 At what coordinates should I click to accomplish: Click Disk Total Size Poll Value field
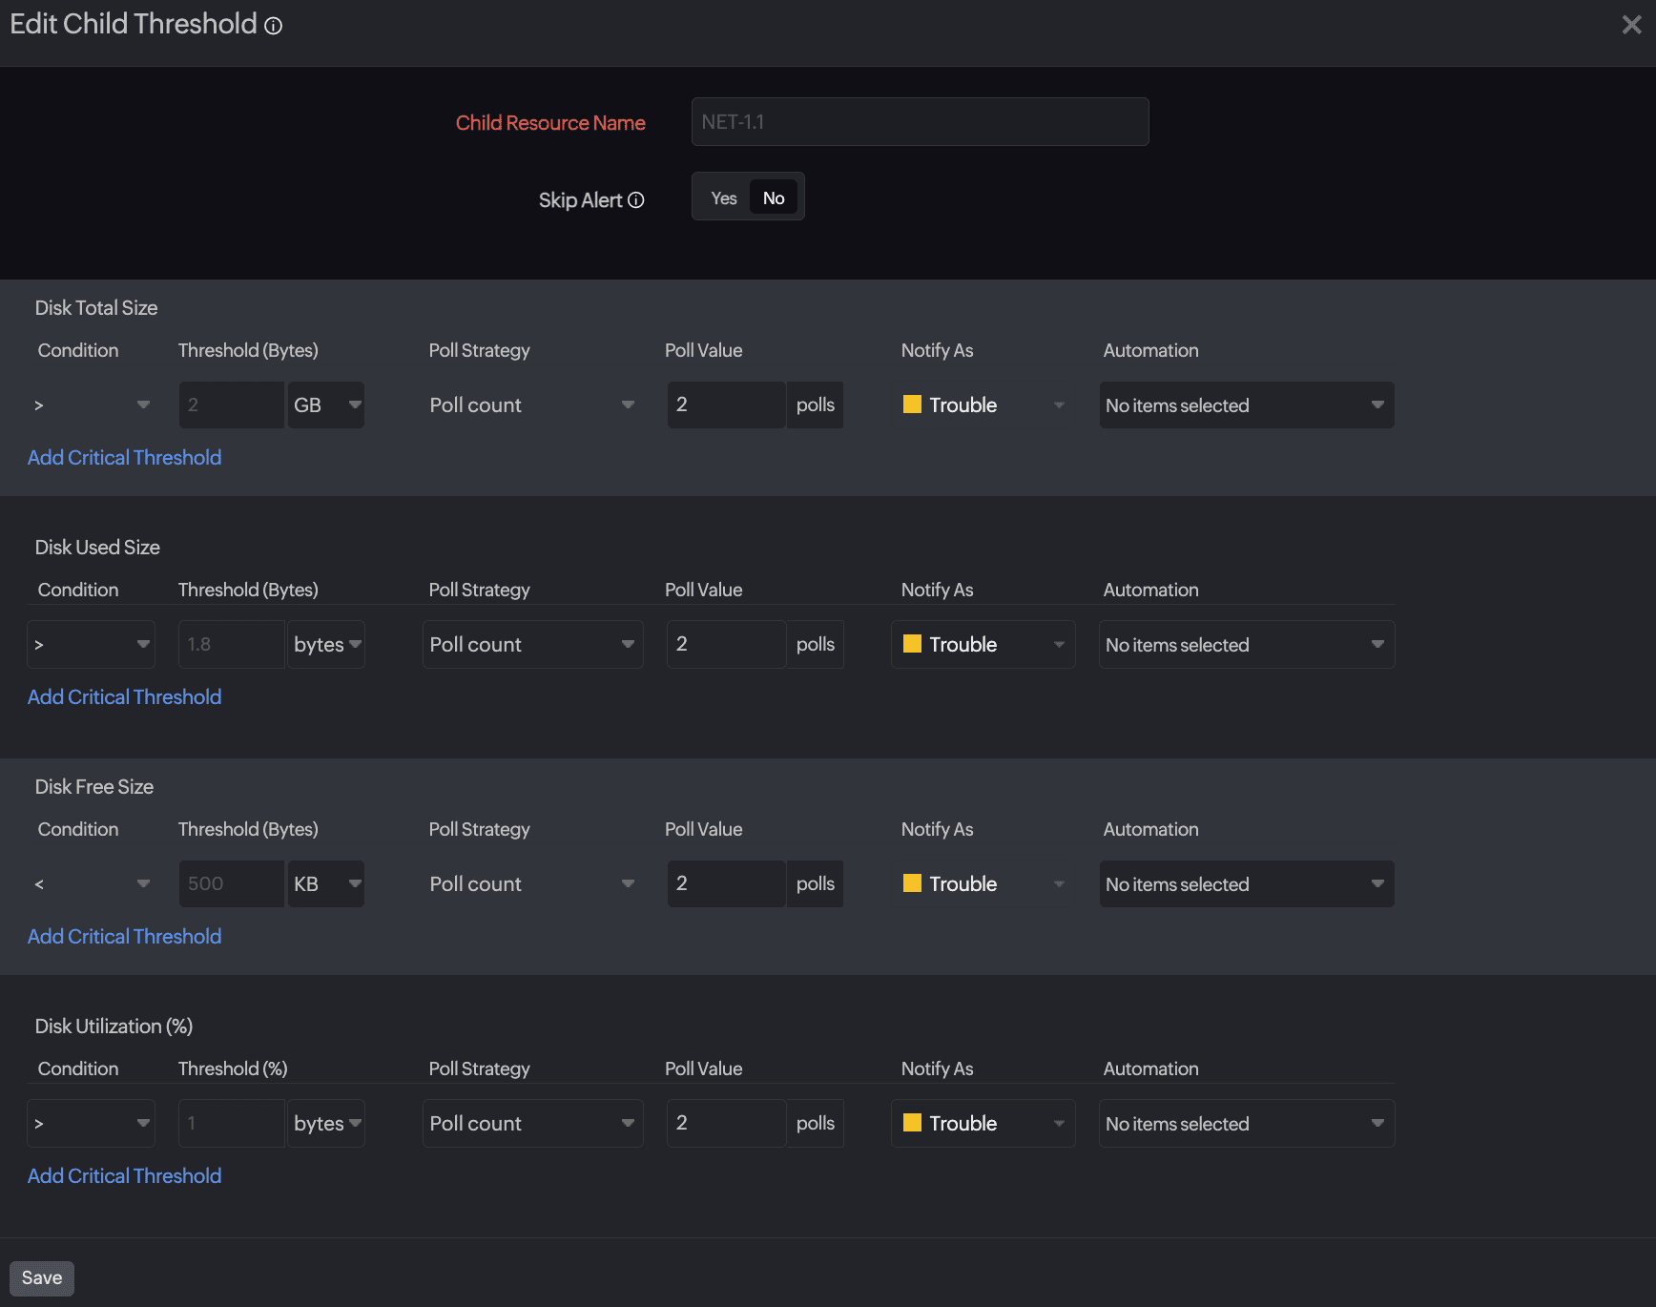(x=725, y=405)
